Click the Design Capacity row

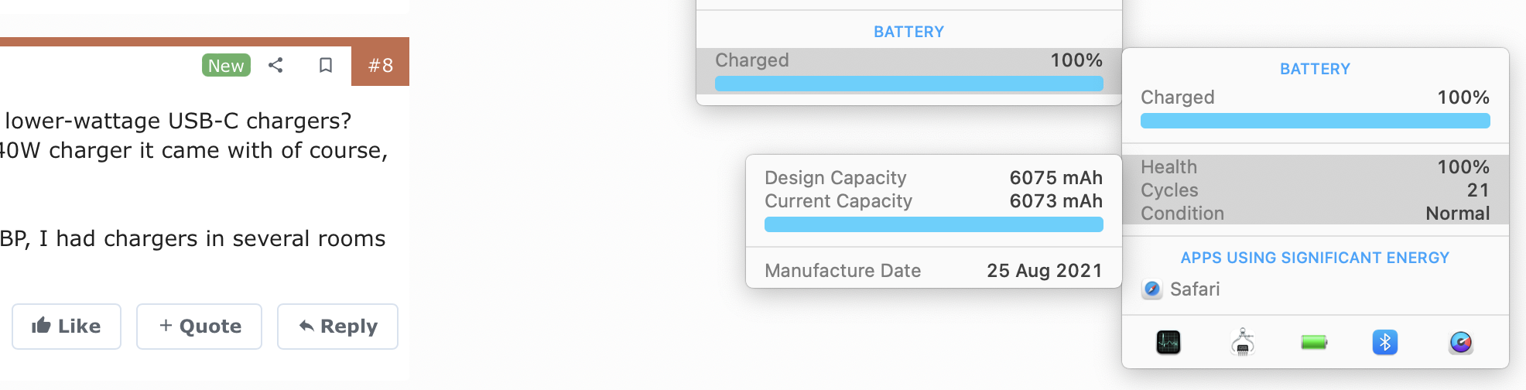[933, 178]
